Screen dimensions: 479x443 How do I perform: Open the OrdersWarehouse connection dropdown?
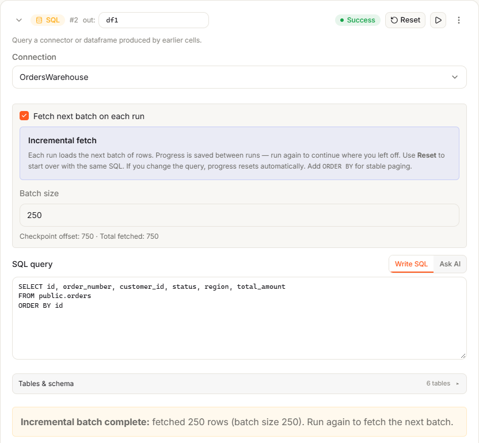pyautogui.click(x=239, y=77)
